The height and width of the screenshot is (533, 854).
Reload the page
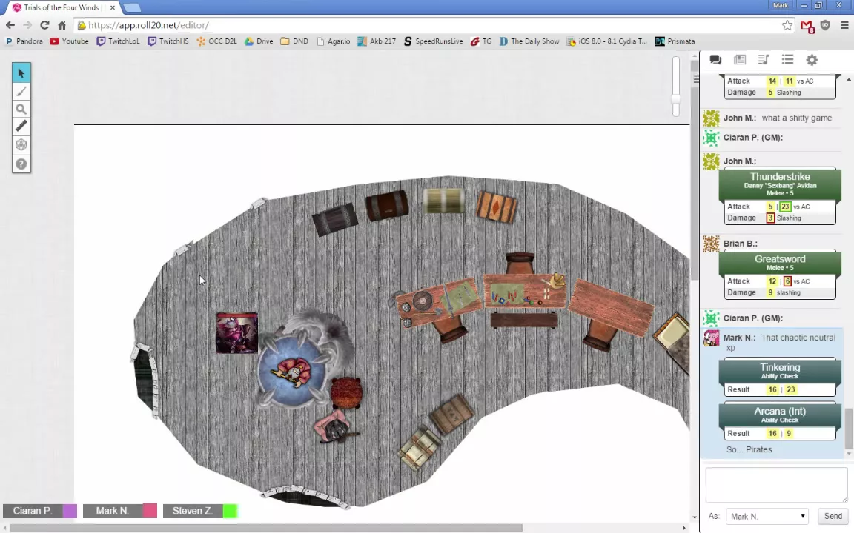(44, 25)
